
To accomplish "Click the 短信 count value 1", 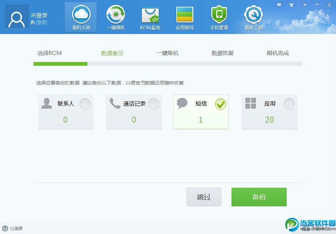I will tap(201, 120).
